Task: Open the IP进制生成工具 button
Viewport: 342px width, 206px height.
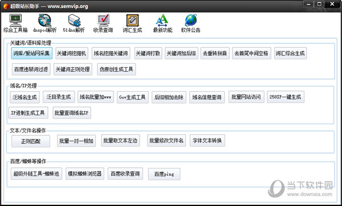Action: [x=28, y=113]
